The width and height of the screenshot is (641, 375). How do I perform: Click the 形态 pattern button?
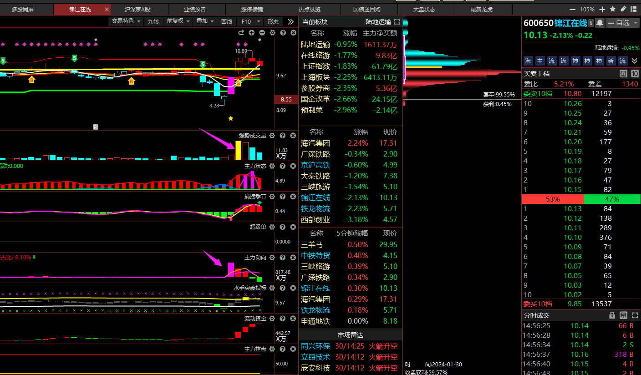(x=273, y=21)
